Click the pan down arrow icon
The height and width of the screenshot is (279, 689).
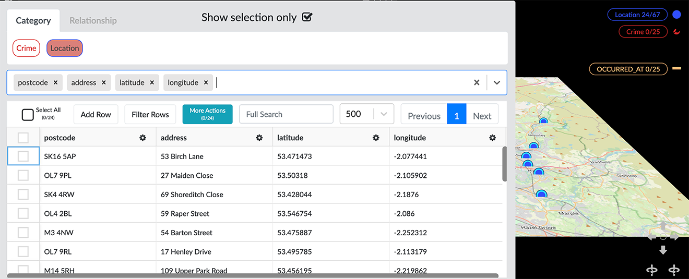coord(663,250)
